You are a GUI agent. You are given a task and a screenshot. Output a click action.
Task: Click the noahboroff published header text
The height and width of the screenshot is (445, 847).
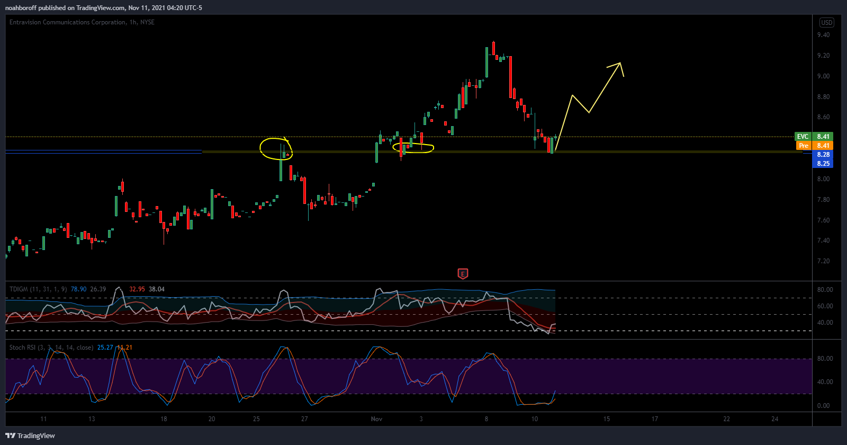point(104,8)
